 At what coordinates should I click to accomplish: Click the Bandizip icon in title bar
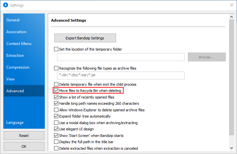click(5, 5)
